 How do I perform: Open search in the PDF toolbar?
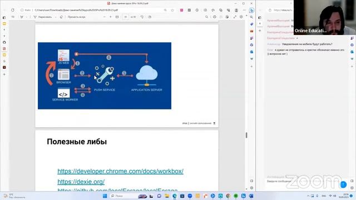click(206, 17)
